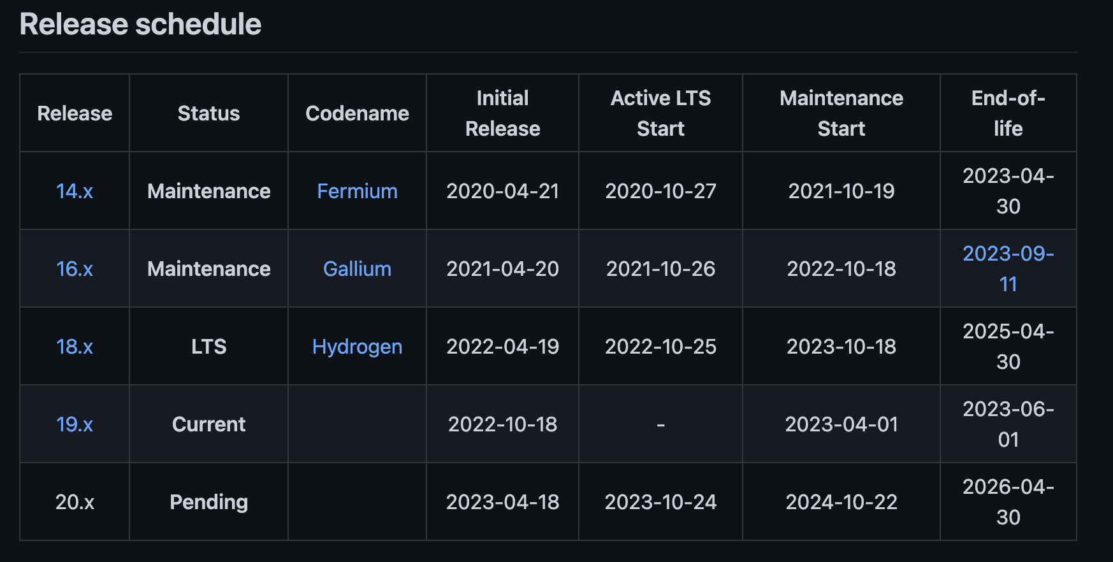Select the Active LTS Start header
The height and width of the screenshot is (562, 1113).
coord(660,113)
